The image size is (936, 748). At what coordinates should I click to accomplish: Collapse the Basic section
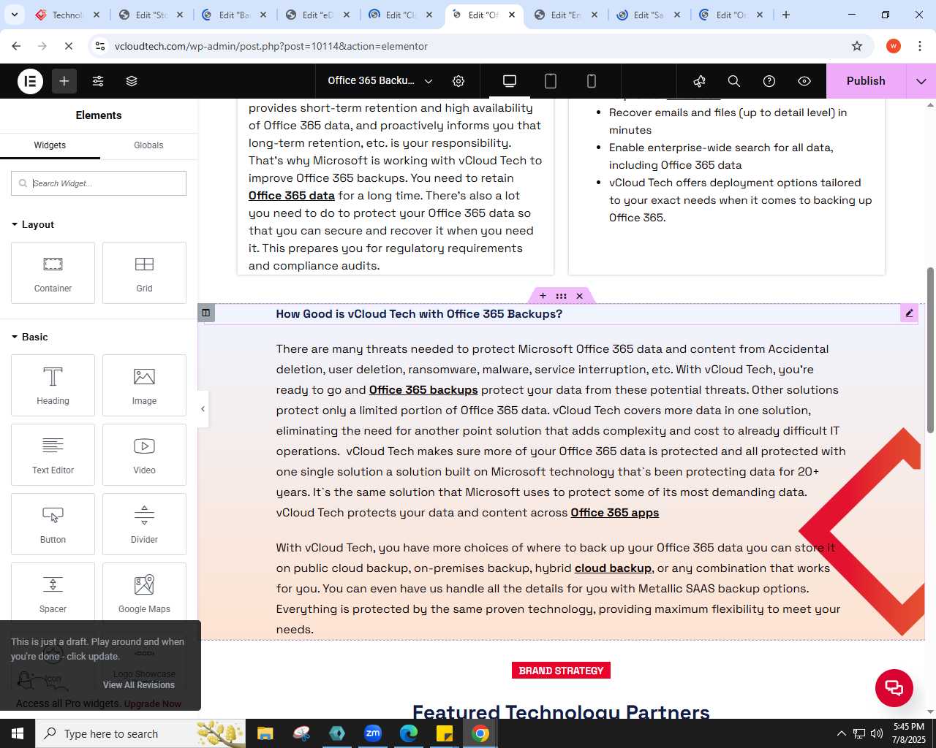(30, 337)
